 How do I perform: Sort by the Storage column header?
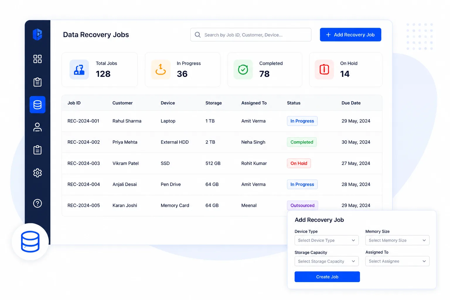tap(214, 103)
